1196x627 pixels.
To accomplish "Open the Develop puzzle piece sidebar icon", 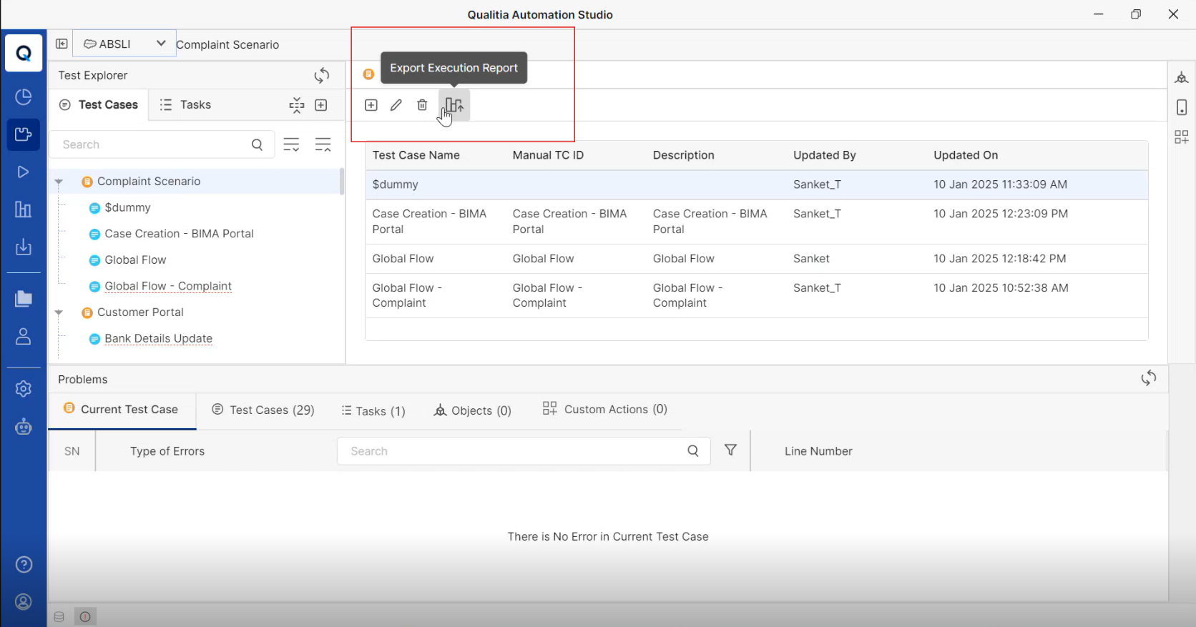I will point(24,134).
